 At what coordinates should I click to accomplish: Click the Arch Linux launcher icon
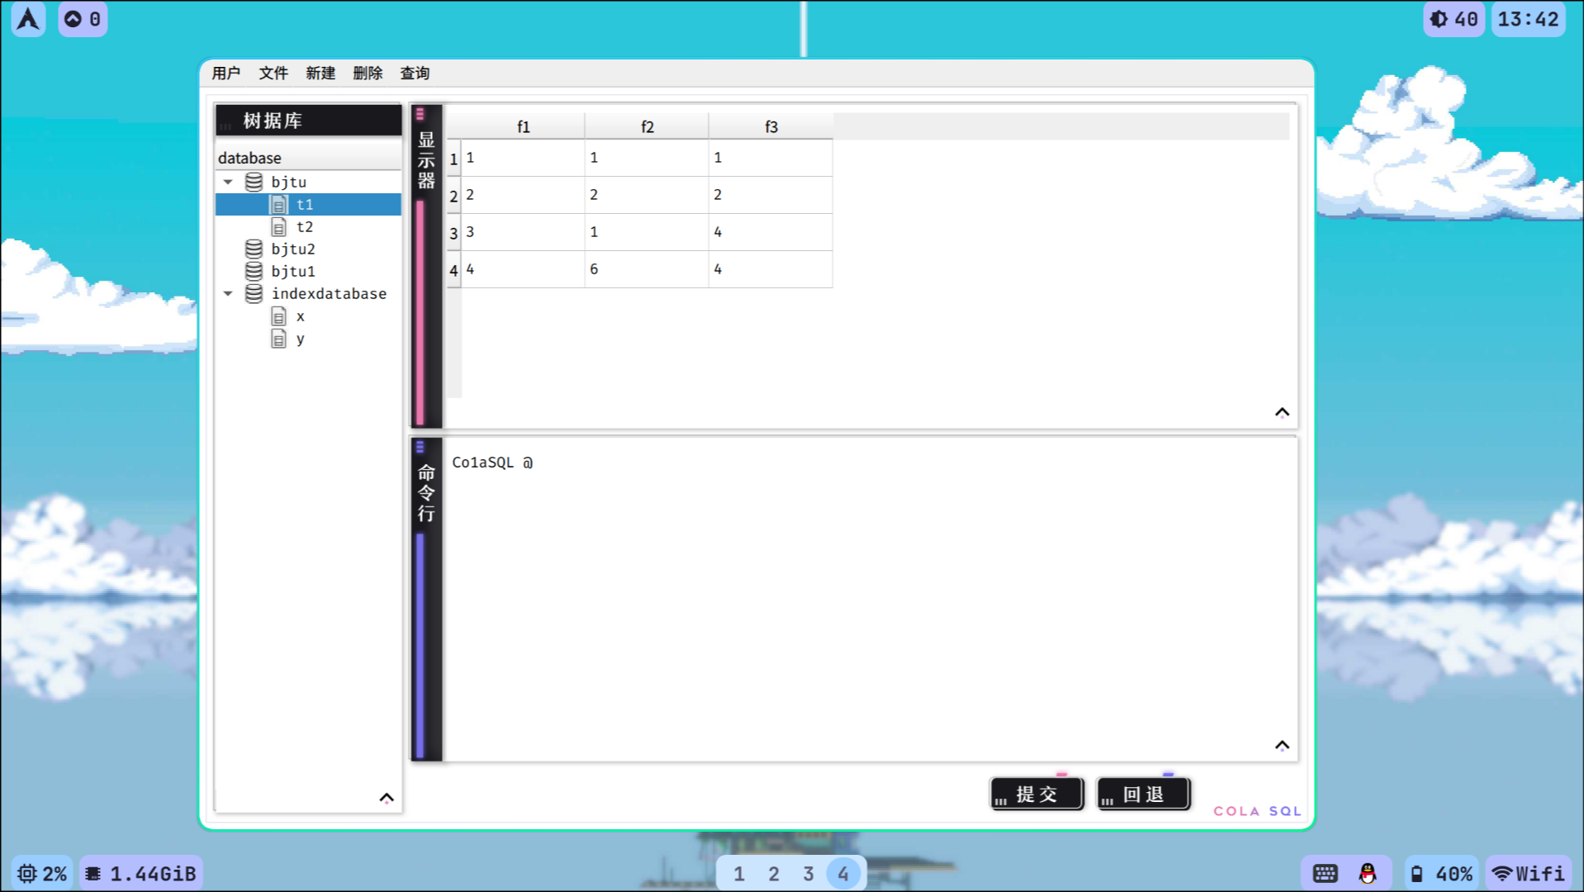coord(29,19)
